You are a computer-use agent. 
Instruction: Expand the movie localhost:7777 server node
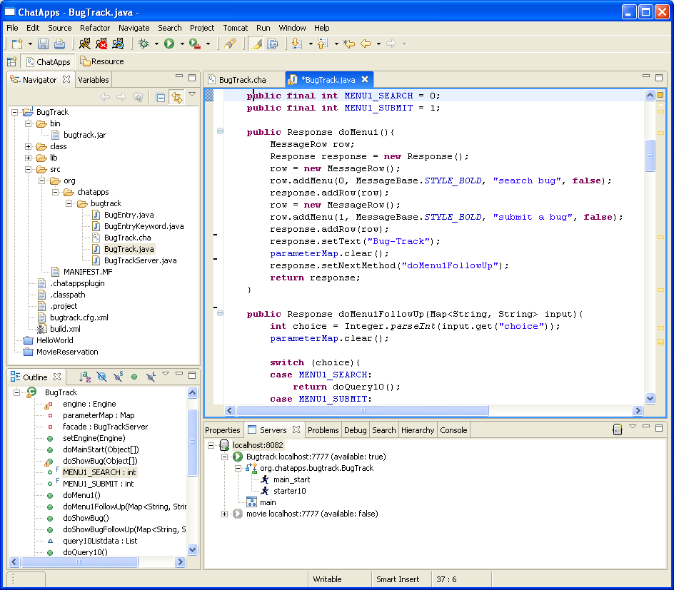pos(225,514)
